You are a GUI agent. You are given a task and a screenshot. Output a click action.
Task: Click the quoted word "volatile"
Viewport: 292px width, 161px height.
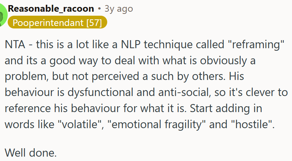81,124
